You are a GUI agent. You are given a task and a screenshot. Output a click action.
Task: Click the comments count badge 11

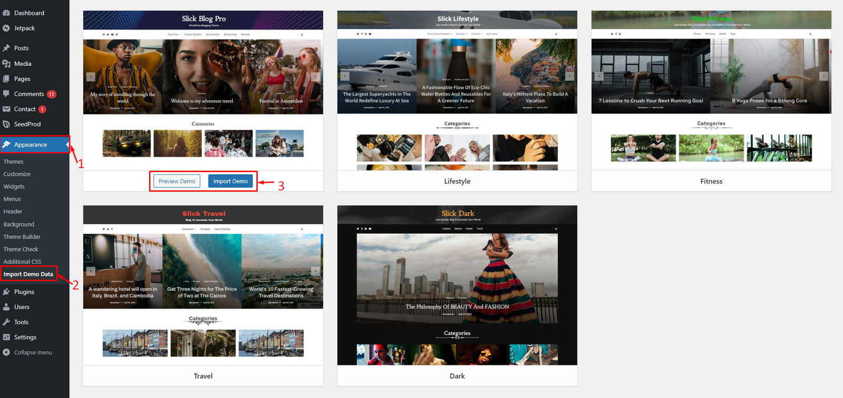(52, 94)
